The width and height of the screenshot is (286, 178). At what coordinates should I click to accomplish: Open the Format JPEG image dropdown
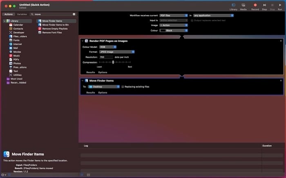(117, 52)
